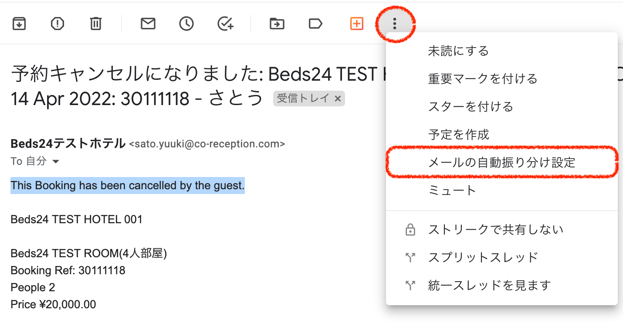The height and width of the screenshot is (327, 623).
Task: Open the Labels tag icon
Action: coord(315,24)
